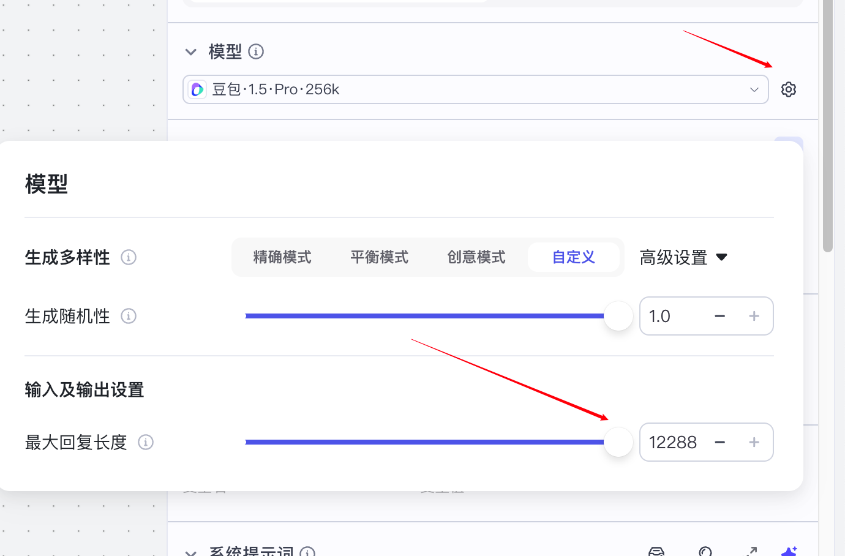Click info icon beside 生成多样性
This screenshot has height=556, width=845.
129,257
